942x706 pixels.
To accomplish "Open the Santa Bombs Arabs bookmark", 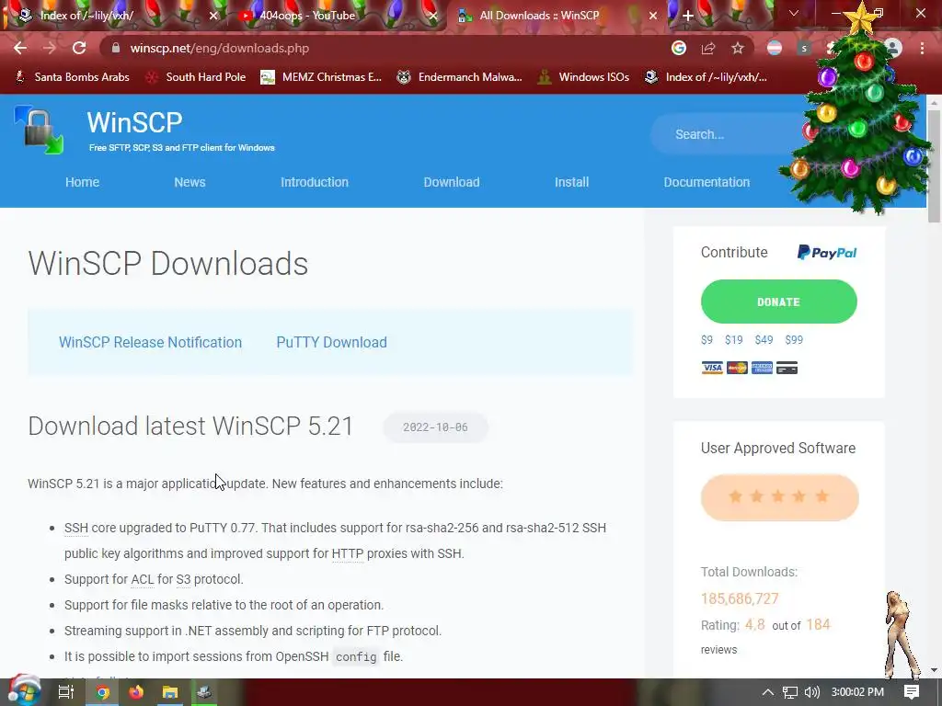I will [73, 77].
